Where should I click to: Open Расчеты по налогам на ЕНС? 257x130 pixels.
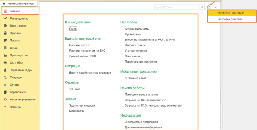click(x=87, y=51)
